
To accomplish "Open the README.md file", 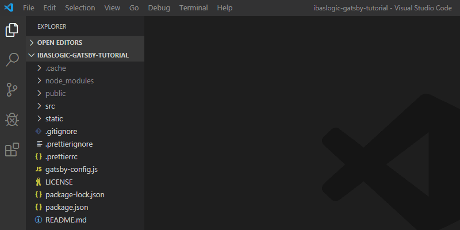I will pyautogui.click(x=66, y=220).
